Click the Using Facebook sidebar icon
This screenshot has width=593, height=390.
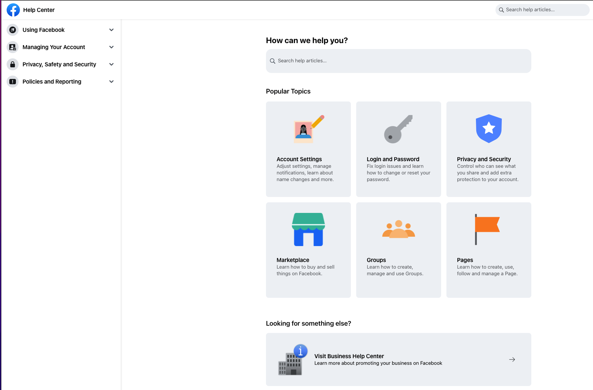(x=13, y=30)
